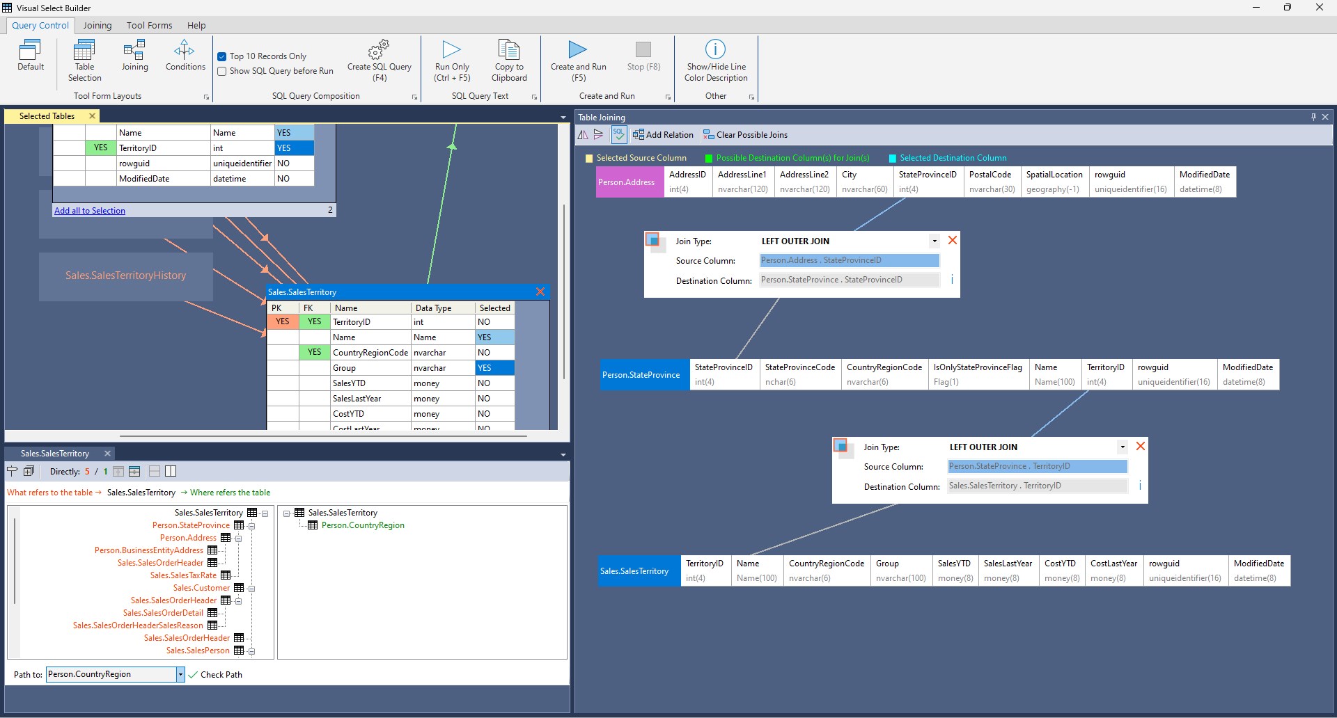The image size is (1337, 718).
Task: Open the Query Control ribbon tab
Action: [40, 25]
